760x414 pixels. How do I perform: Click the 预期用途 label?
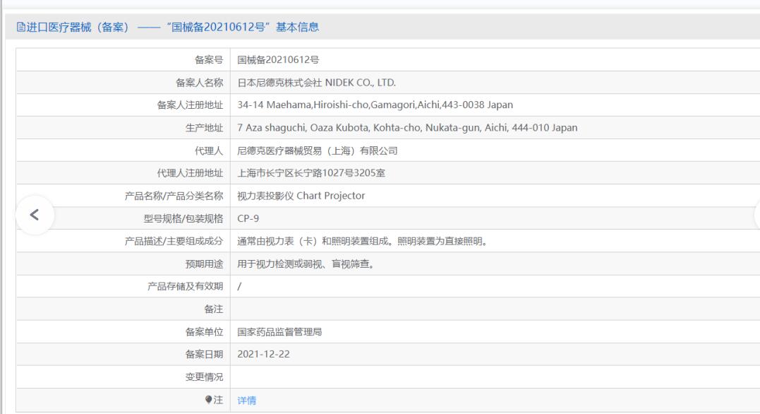pyautogui.click(x=204, y=264)
